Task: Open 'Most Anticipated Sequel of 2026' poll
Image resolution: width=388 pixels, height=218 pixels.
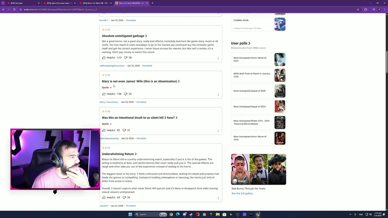Action: [x=259, y=91]
